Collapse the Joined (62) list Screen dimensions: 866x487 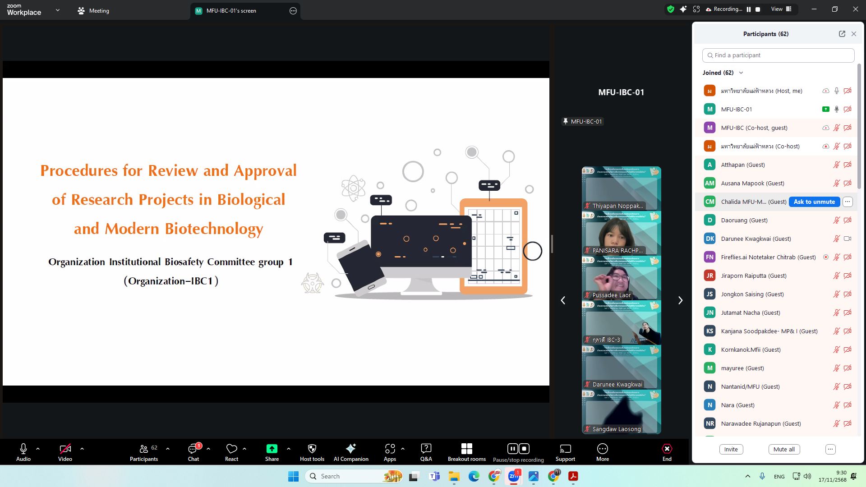click(741, 73)
